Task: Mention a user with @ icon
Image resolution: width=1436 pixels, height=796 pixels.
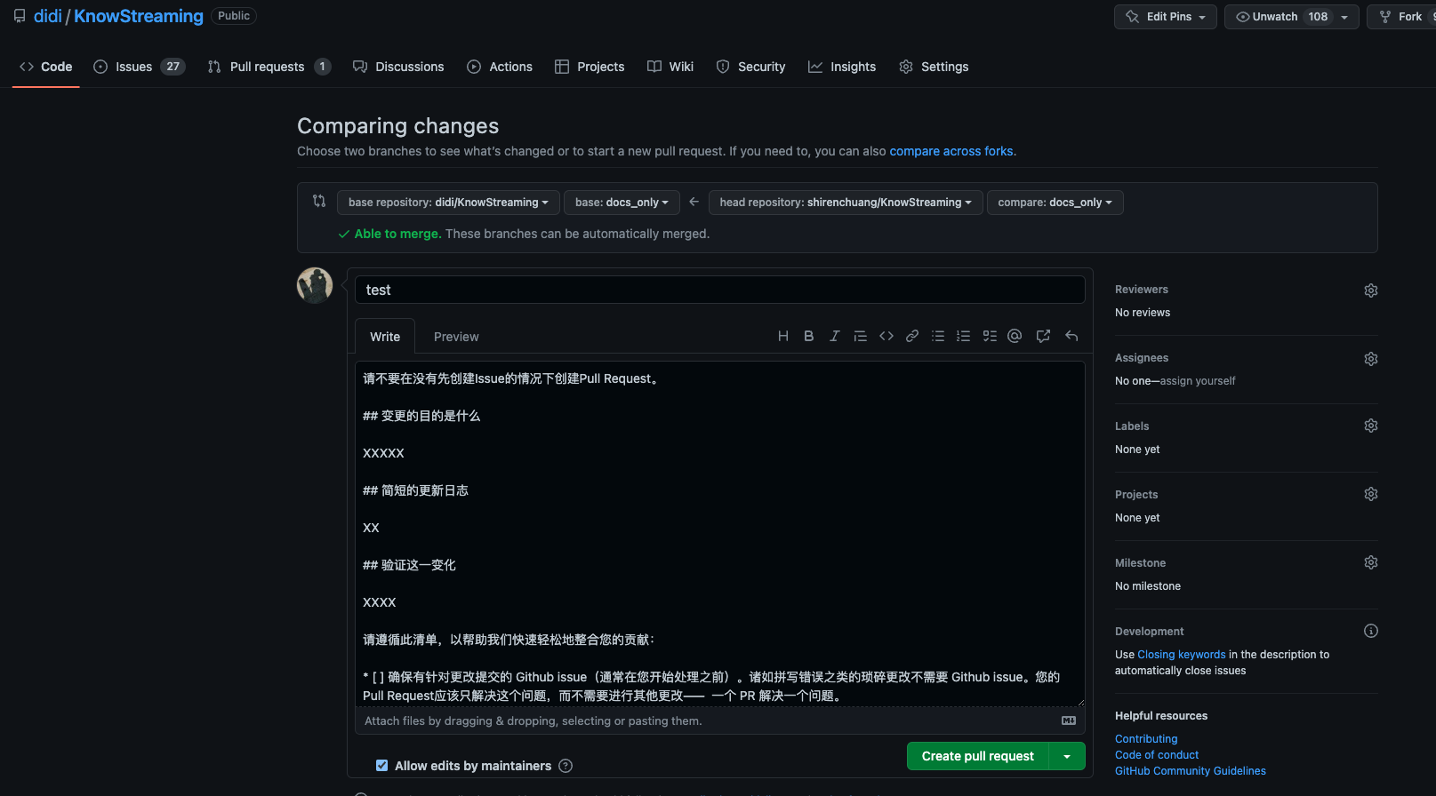Action: (x=1015, y=336)
